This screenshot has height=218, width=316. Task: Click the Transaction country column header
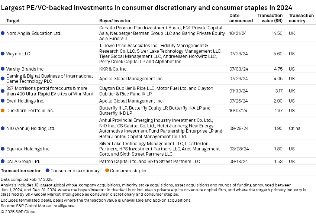point(301,18)
